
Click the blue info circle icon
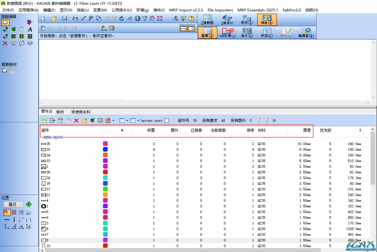(x=137, y=18)
